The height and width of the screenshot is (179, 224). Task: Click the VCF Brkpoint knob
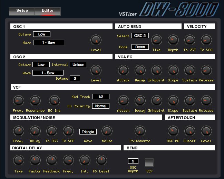coord(157,101)
